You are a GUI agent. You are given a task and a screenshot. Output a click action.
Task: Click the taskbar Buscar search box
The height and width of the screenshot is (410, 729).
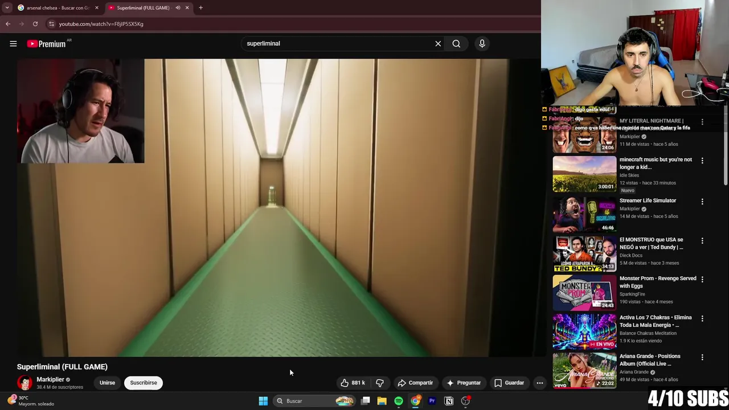coord(314,401)
